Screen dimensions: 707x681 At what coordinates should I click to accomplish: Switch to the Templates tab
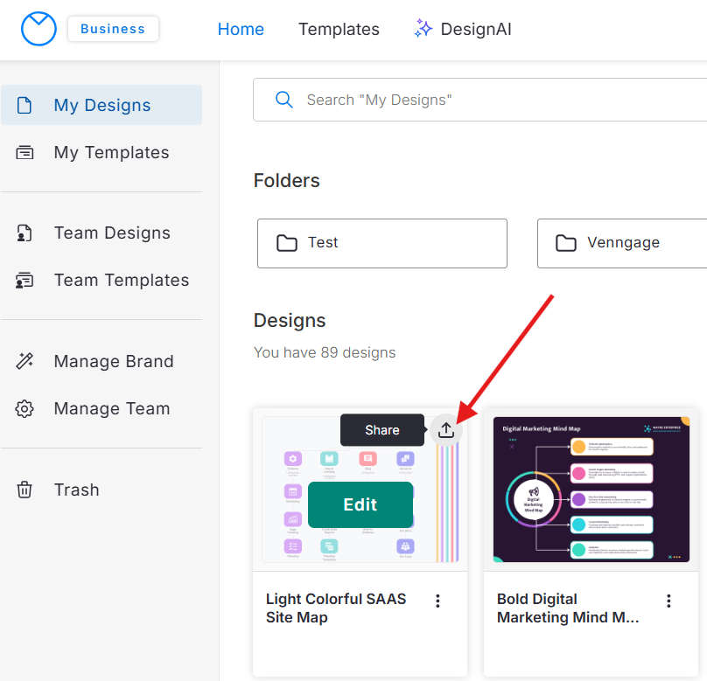(339, 29)
